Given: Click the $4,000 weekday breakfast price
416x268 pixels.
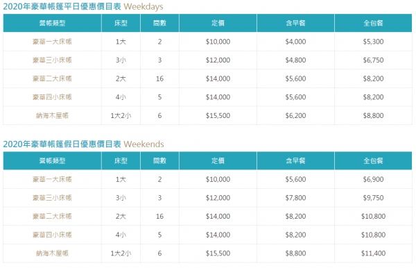Looking at the screenshot, I should [295, 42].
